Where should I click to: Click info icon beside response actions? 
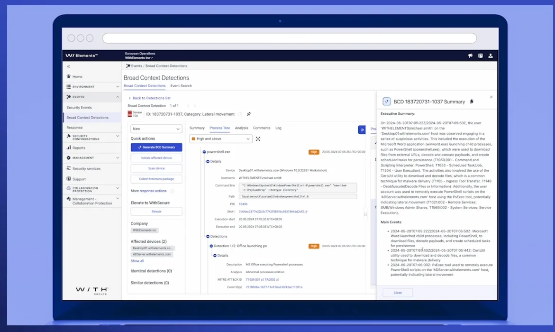172,191
